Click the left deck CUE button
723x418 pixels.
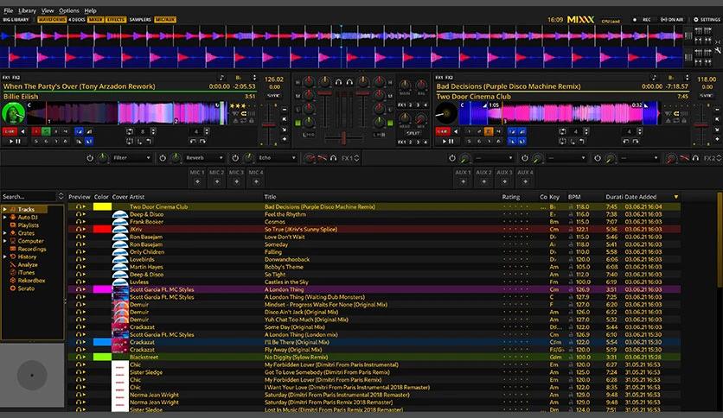click(10, 131)
